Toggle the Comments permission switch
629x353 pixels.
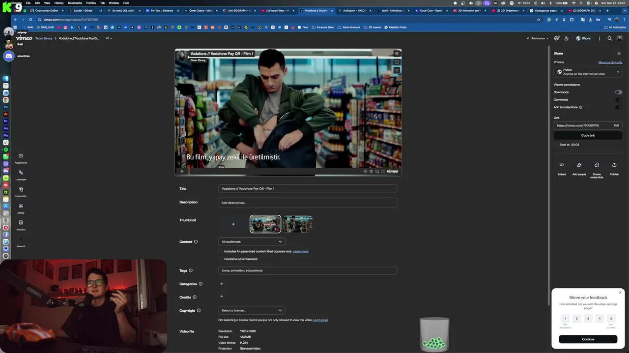pyautogui.click(x=618, y=100)
